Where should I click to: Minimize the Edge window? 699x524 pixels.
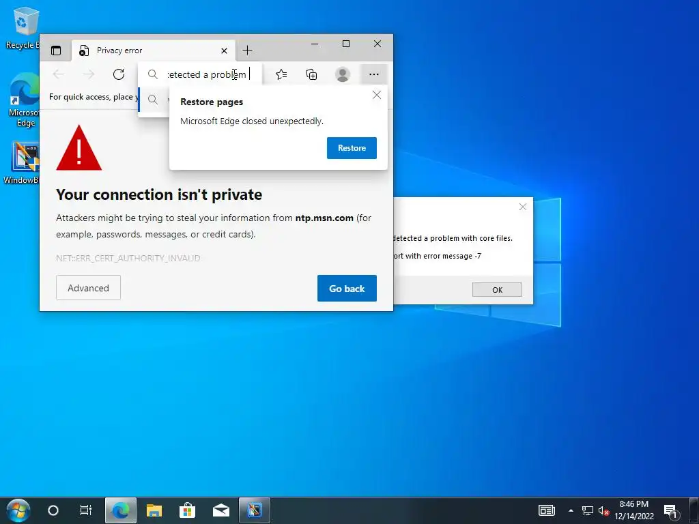click(315, 44)
